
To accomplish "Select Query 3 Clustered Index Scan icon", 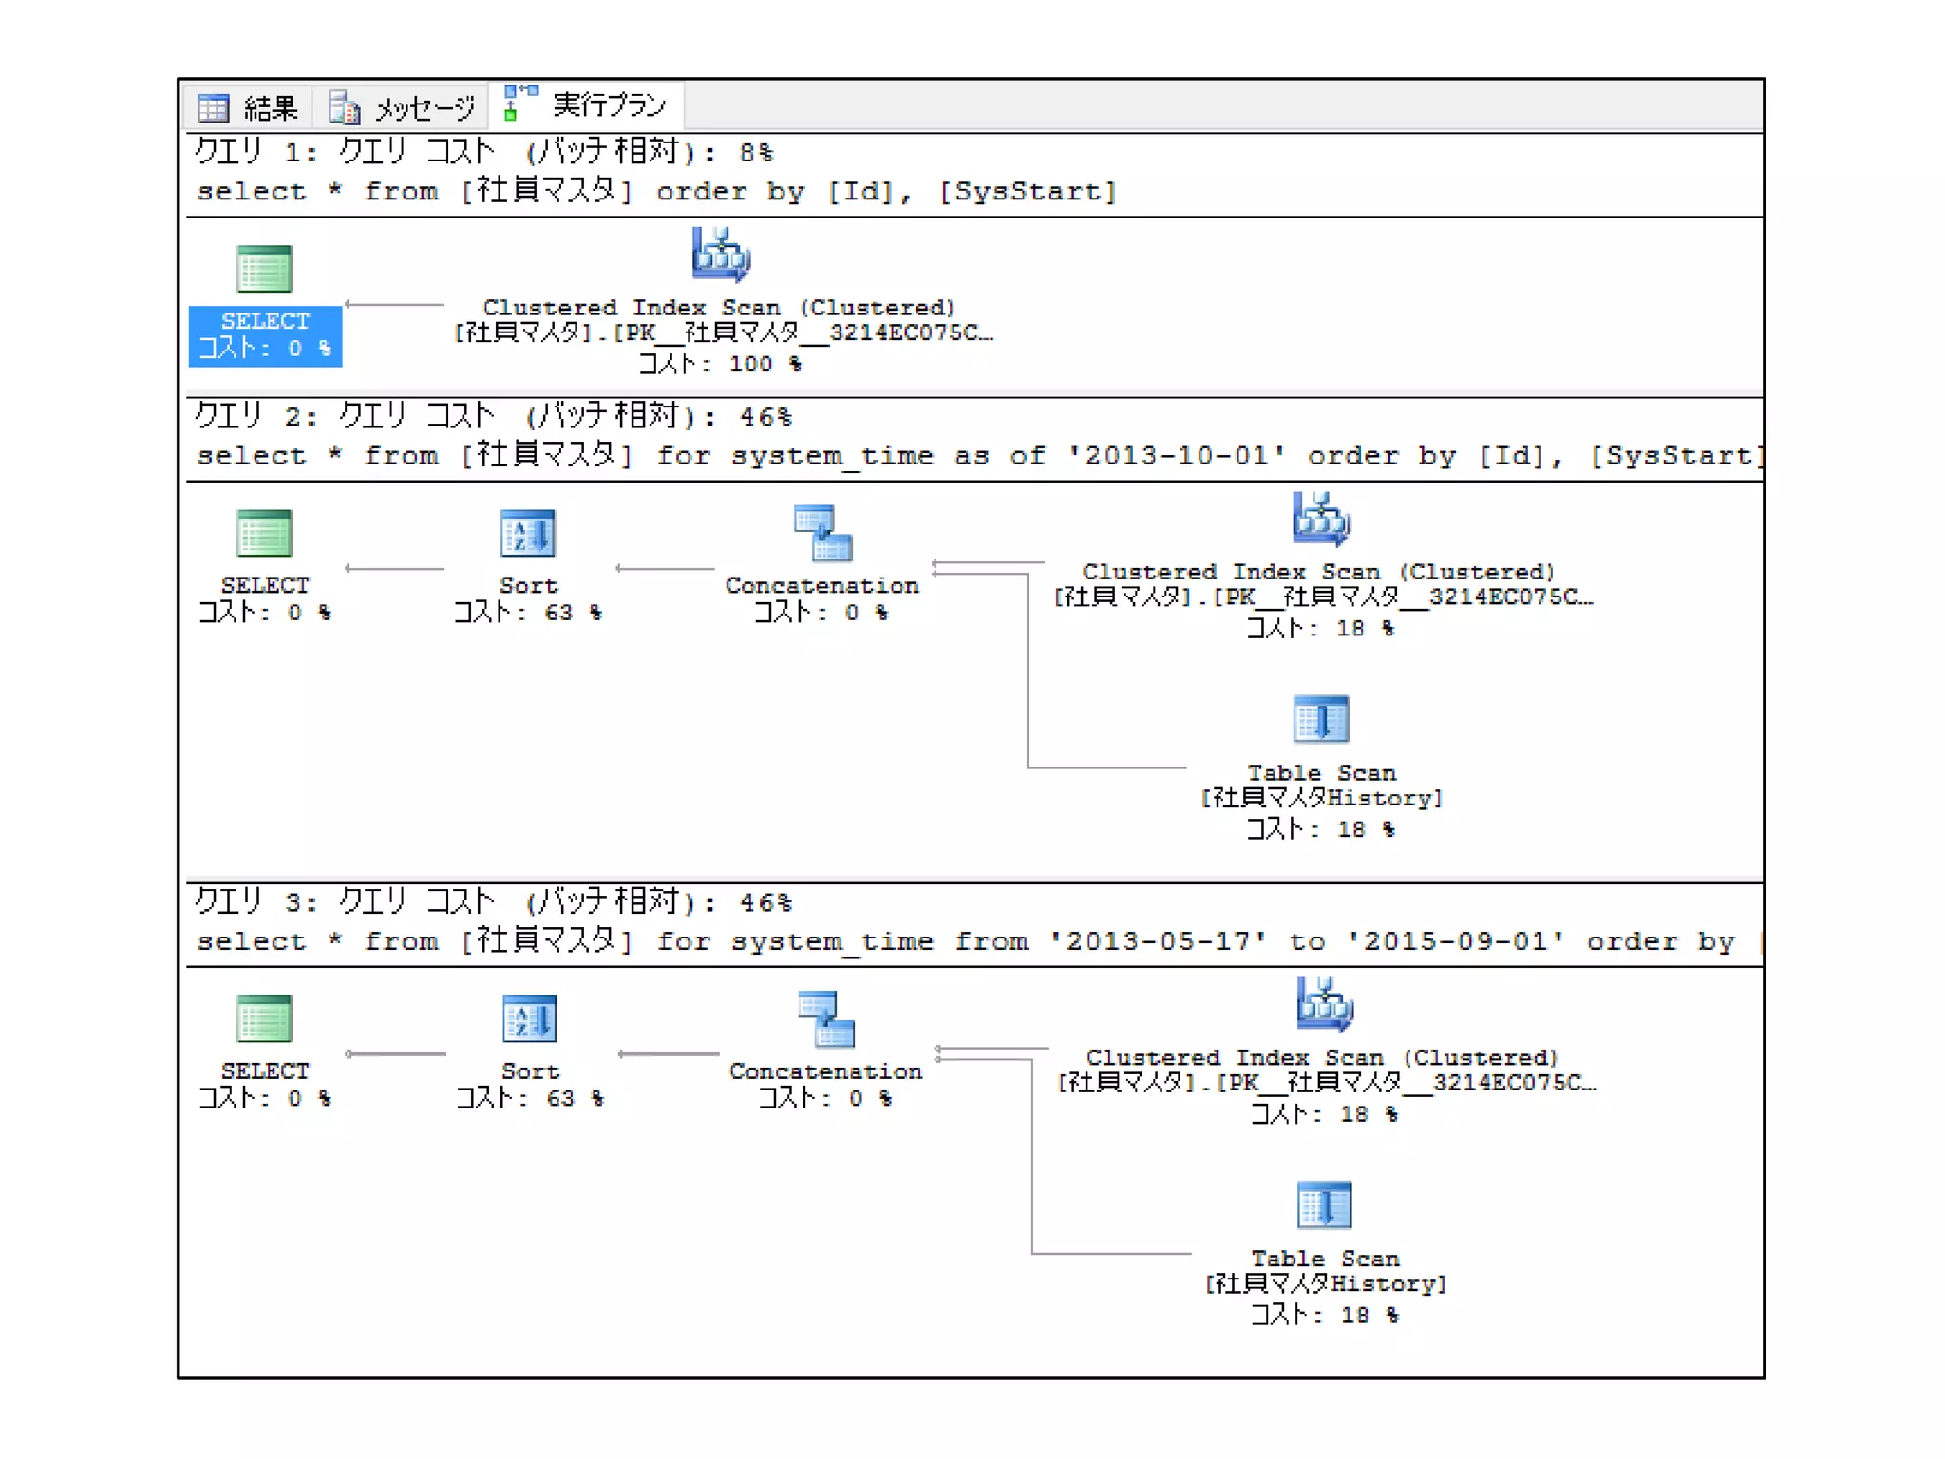I will coord(1324,1005).
